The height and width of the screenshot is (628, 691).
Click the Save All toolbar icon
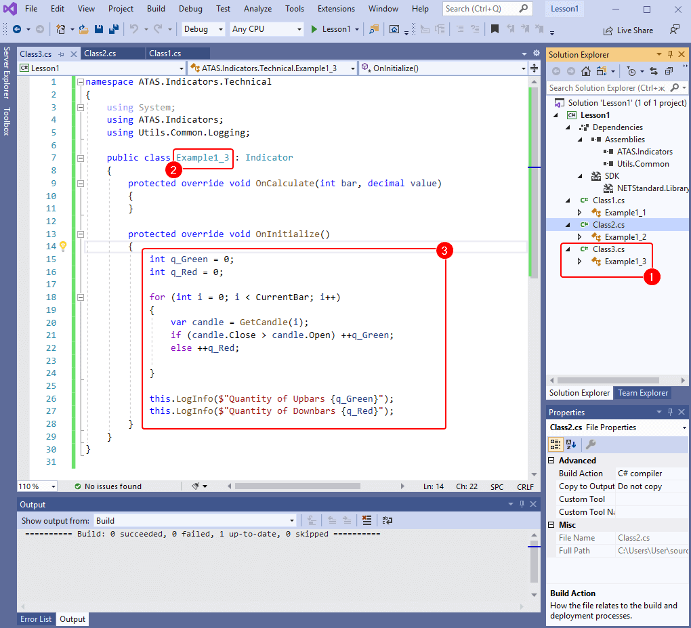point(113,29)
